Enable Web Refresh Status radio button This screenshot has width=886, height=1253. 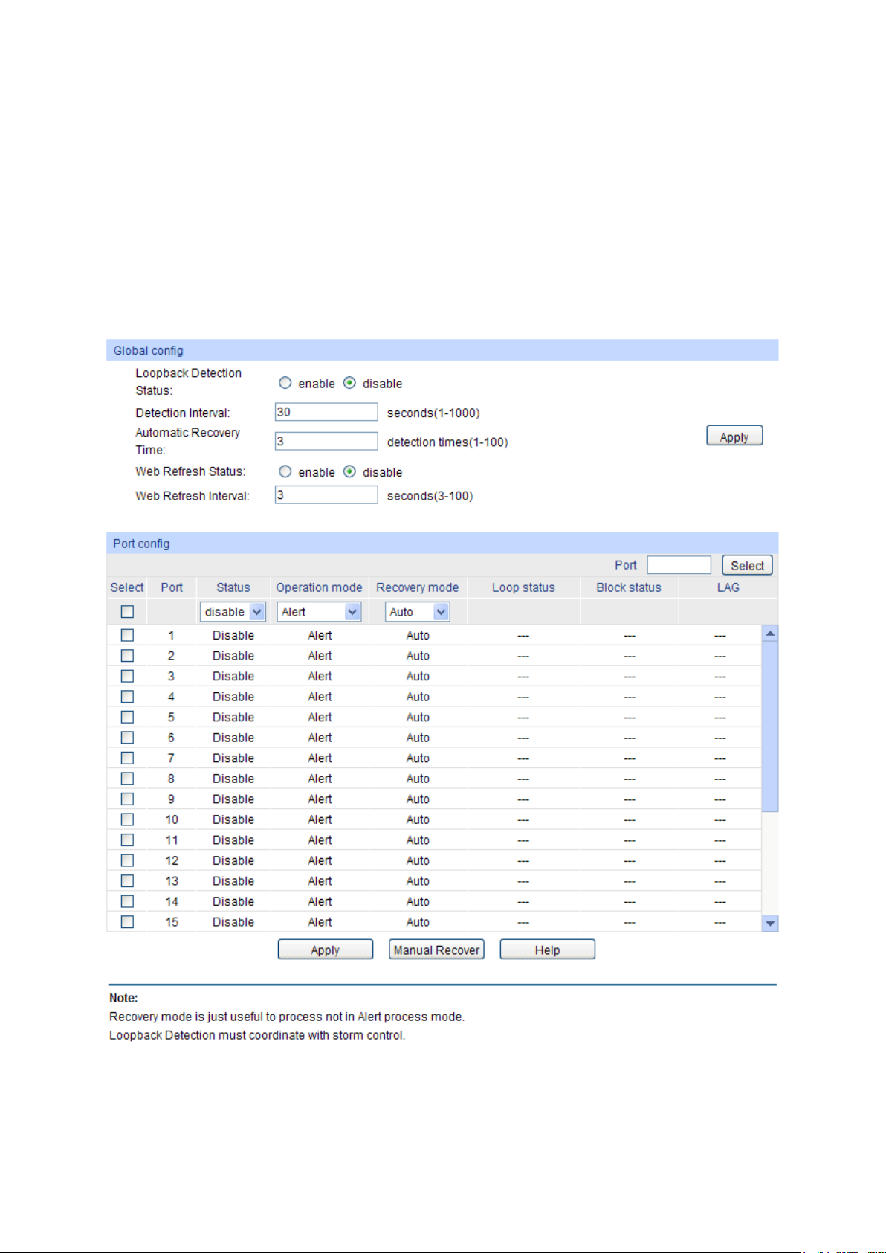pos(285,471)
